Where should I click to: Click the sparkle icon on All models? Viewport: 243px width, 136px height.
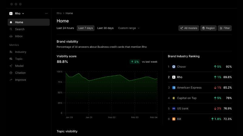[x=182, y=28]
